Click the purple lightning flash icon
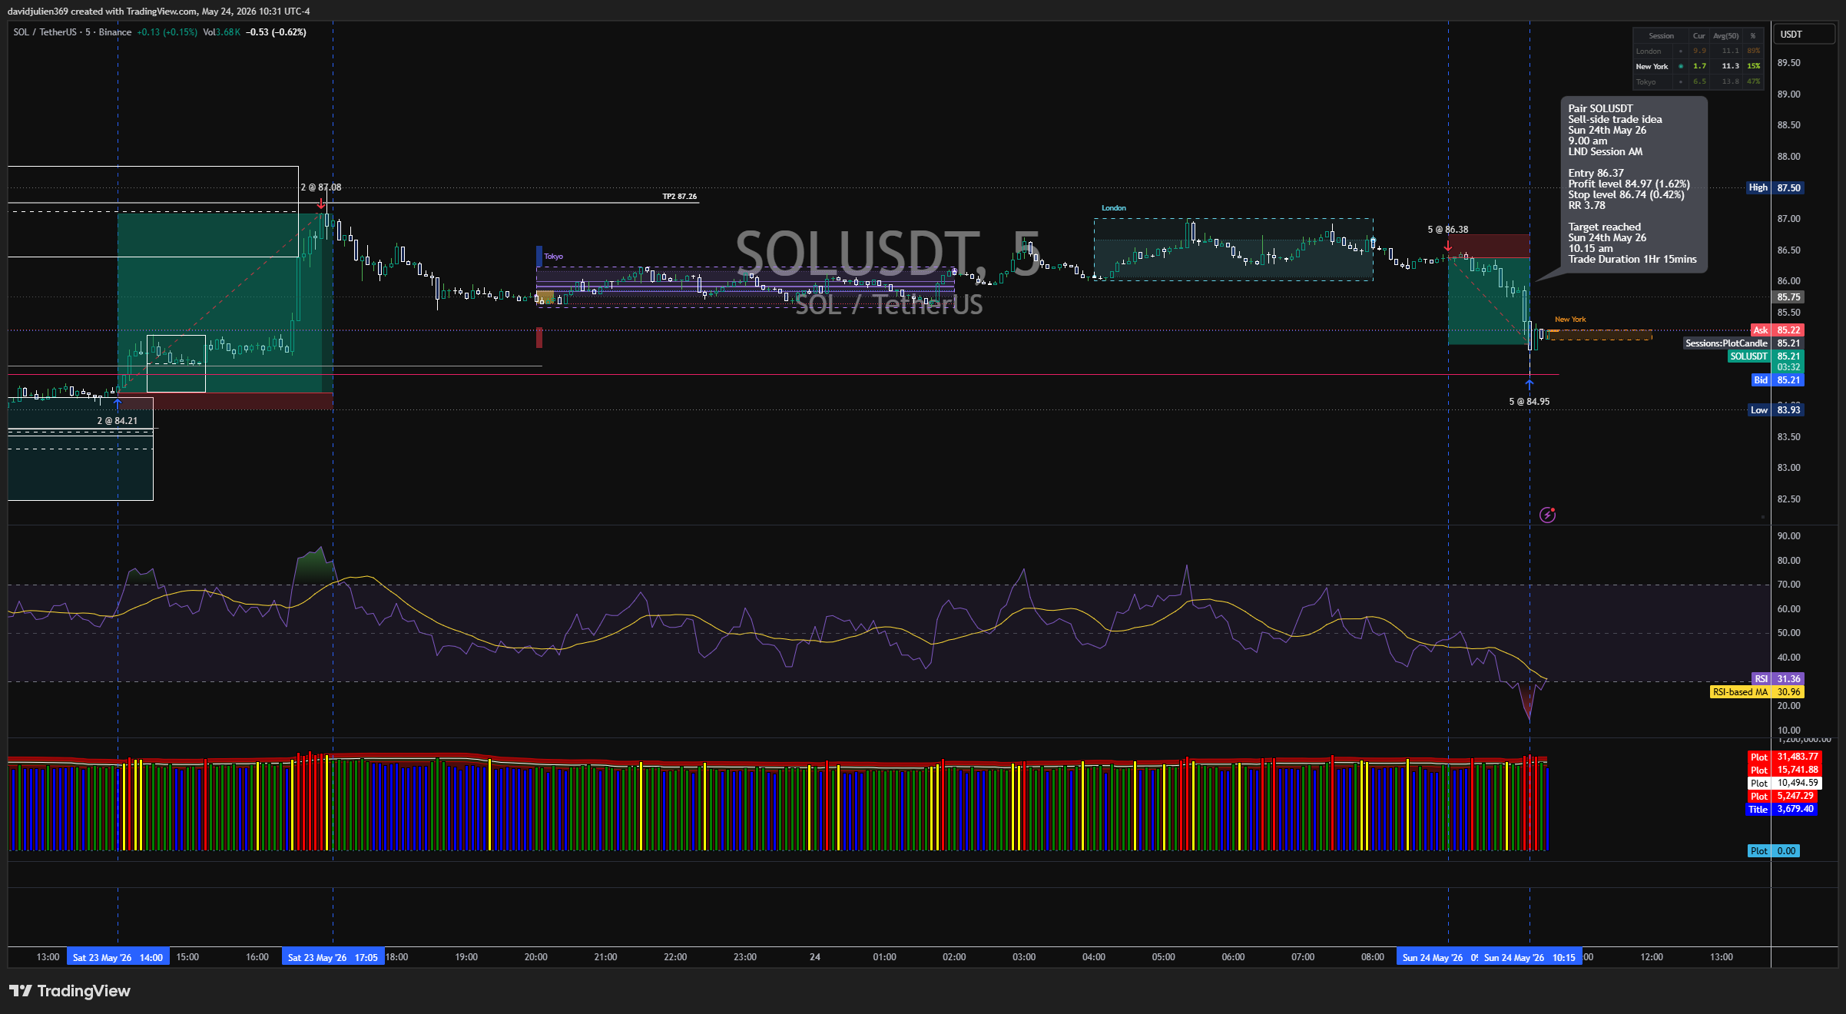The height and width of the screenshot is (1014, 1846). [1547, 515]
